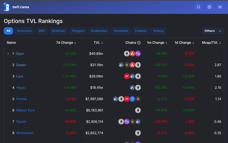Screen dimensions: 228x143
Task: Open the Premia protocol link
Action: coord(22,99)
